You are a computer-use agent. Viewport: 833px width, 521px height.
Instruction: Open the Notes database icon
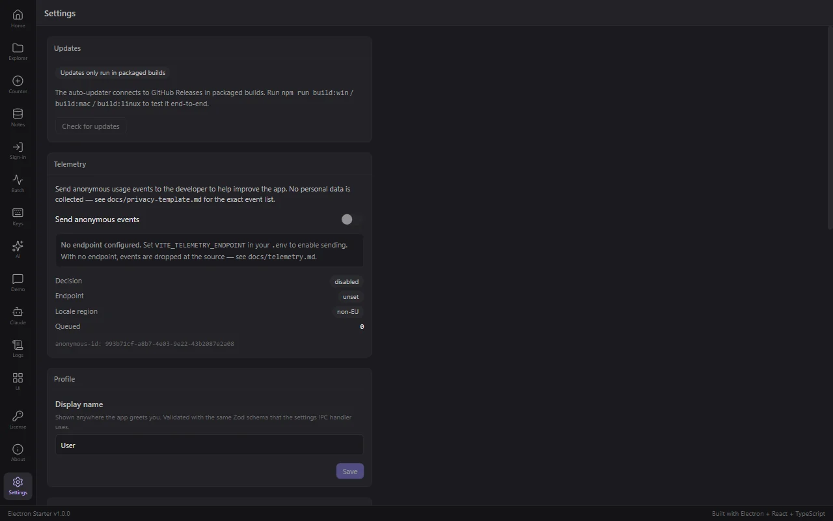click(18, 118)
